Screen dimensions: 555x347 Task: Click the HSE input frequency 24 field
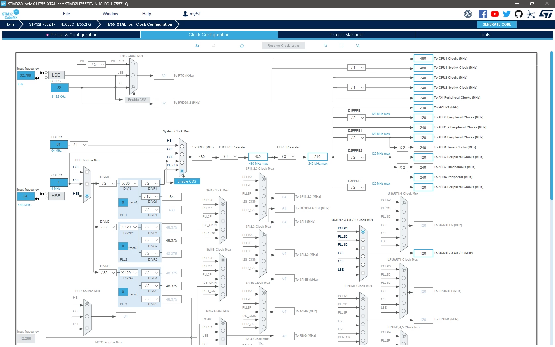(25, 196)
